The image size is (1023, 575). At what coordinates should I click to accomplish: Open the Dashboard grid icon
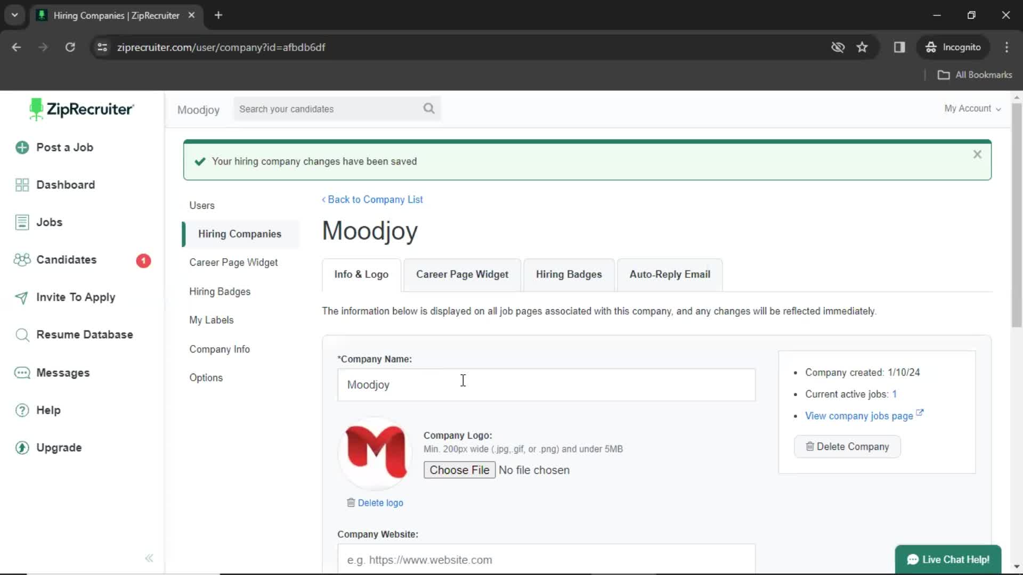(x=22, y=185)
